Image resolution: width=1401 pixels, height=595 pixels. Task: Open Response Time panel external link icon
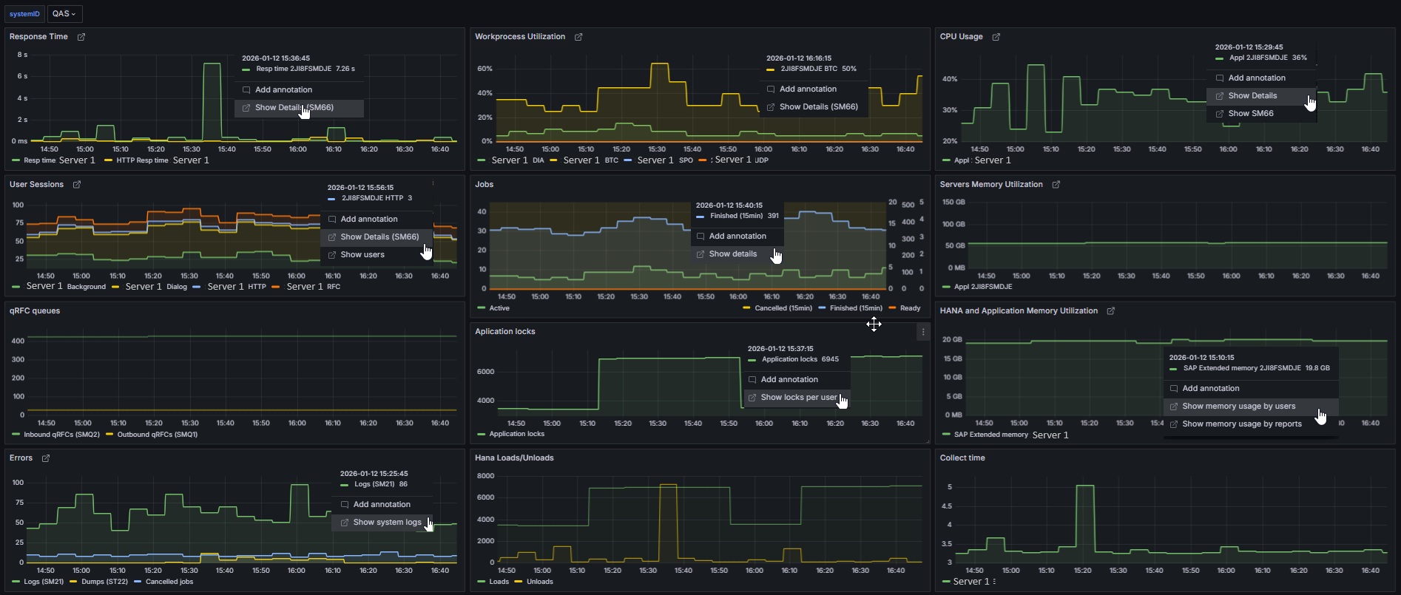click(x=81, y=37)
